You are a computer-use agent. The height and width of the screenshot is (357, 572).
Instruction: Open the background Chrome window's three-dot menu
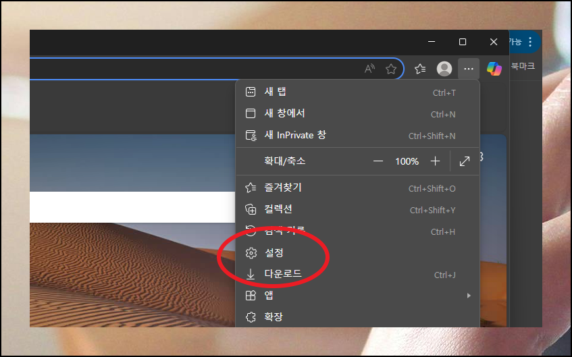coord(530,42)
